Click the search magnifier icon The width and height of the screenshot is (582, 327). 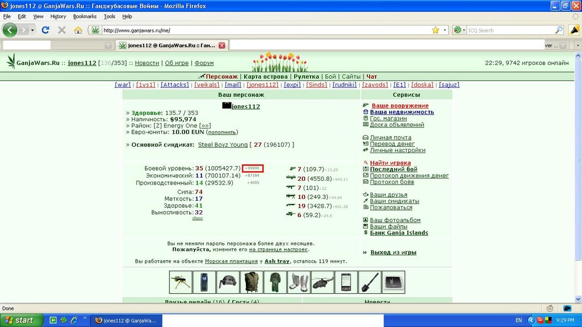(559, 30)
